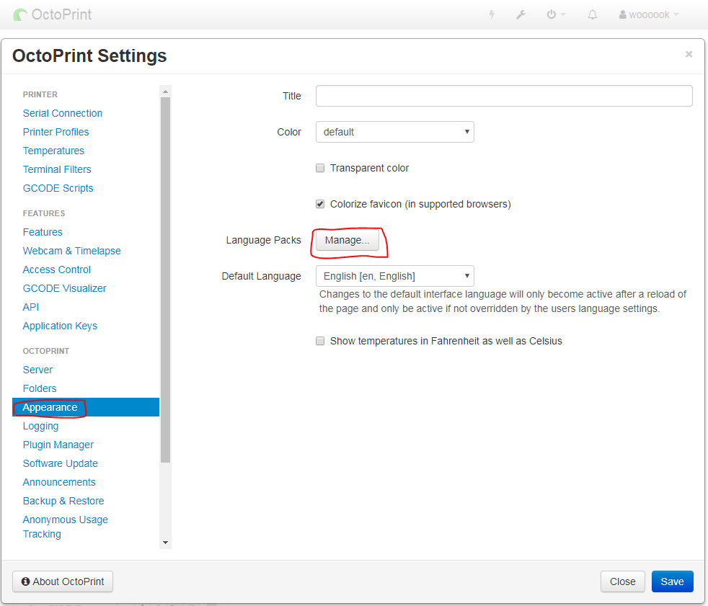Open Anonymous Usage Tracking settings

[66, 527]
